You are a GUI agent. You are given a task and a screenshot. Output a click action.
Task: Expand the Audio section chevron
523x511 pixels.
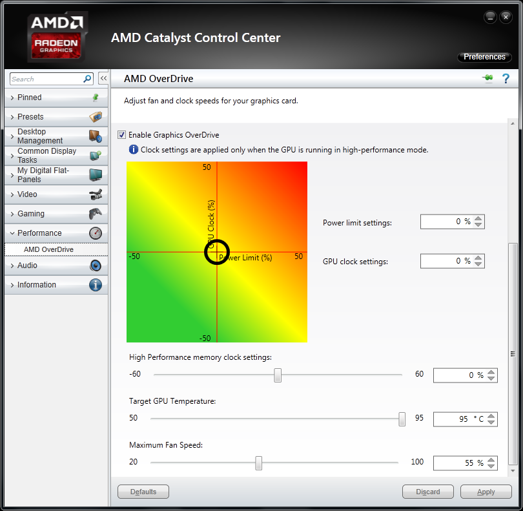[12, 266]
